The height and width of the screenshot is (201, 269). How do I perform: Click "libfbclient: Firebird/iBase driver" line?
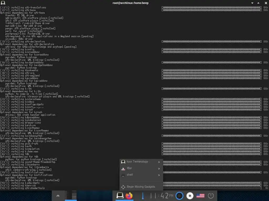[x=28, y=23]
